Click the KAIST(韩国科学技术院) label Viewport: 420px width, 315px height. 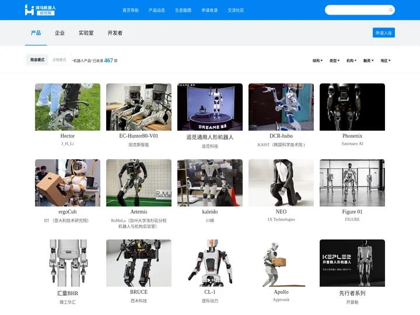tap(281, 145)
